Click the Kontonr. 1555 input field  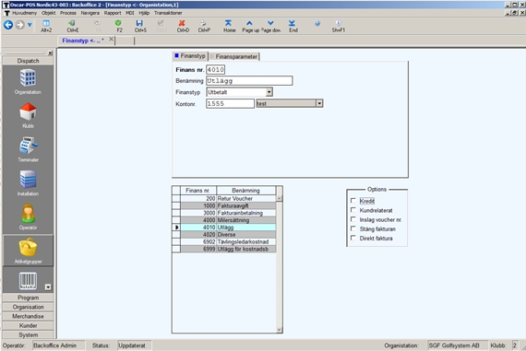230,103
